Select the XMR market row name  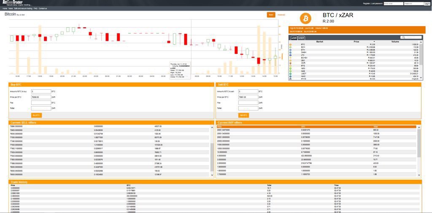click(303, 63)
